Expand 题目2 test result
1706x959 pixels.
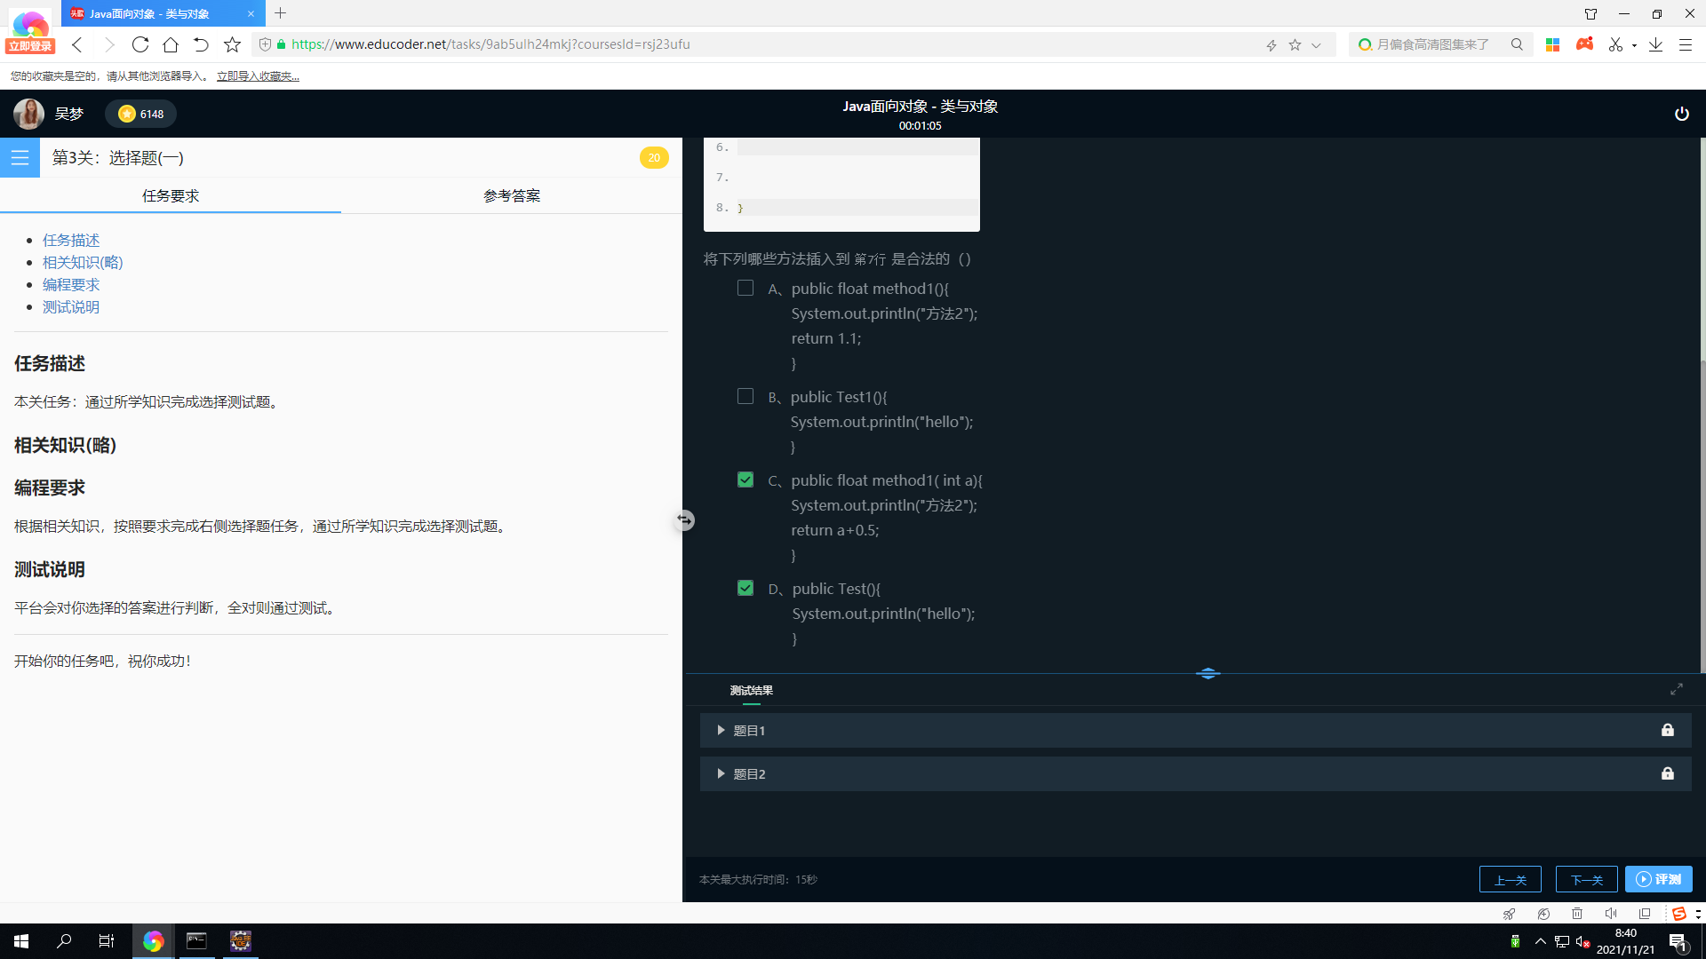point(721,773)
